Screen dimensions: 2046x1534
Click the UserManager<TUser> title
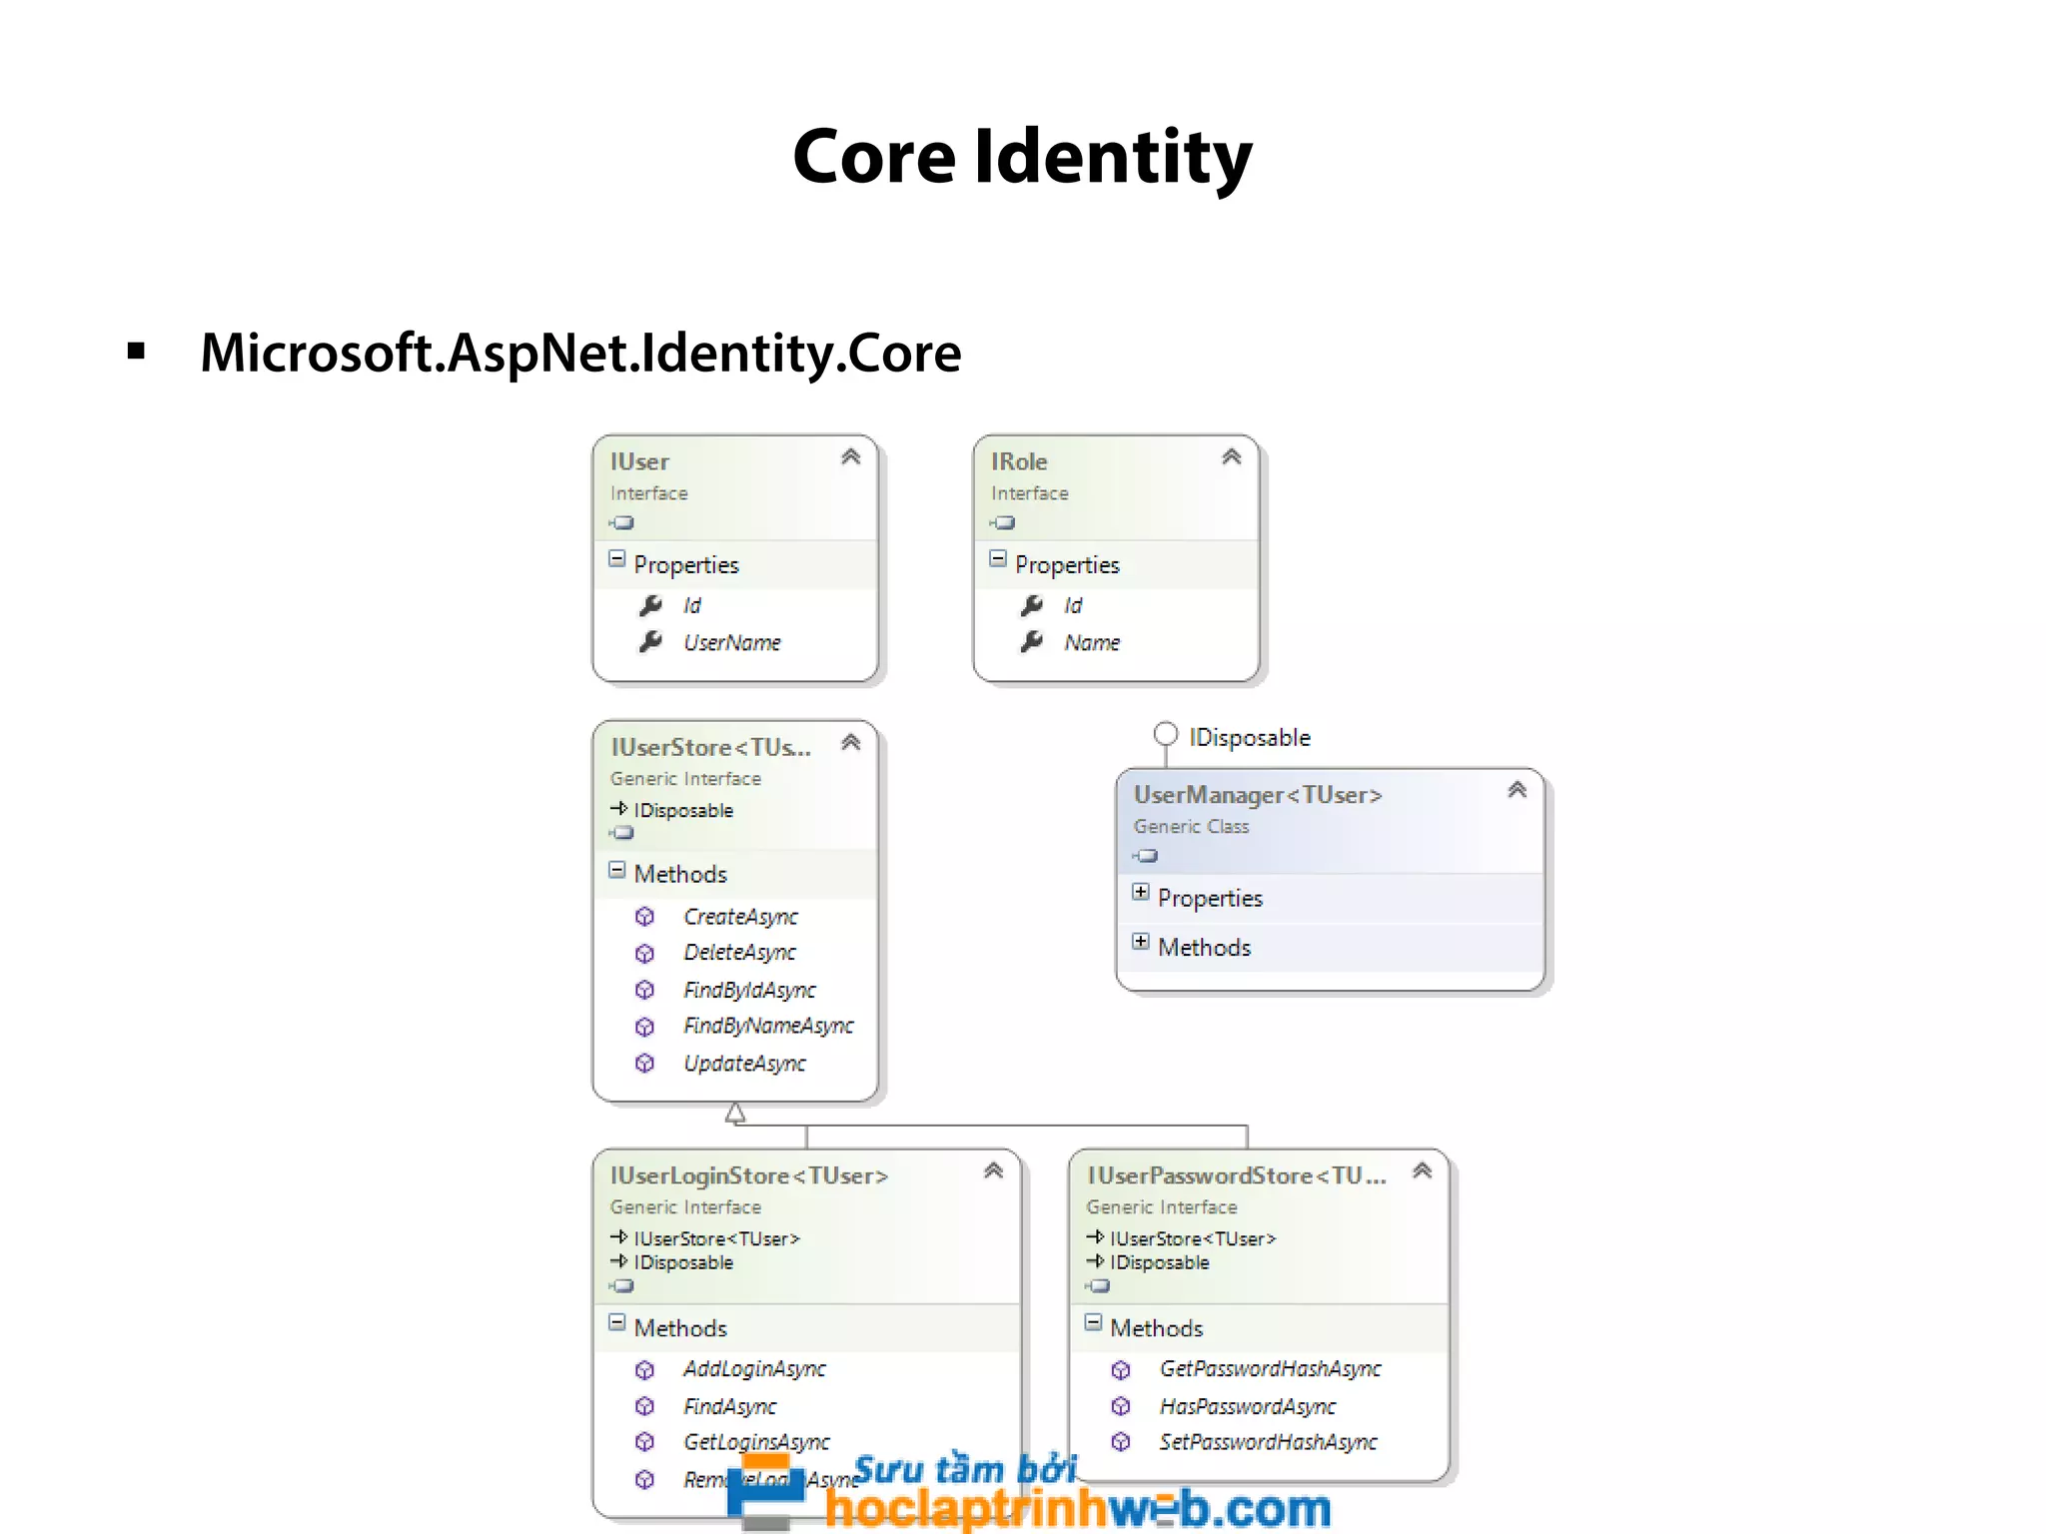1258,795
